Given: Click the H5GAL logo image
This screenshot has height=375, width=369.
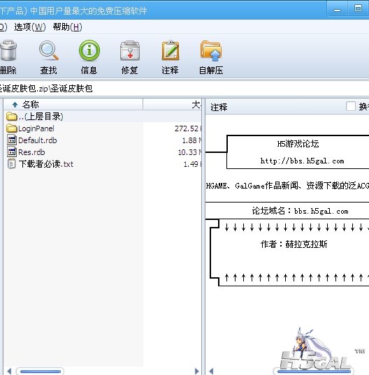Looking at the screenshot, I should click(315, 349).
